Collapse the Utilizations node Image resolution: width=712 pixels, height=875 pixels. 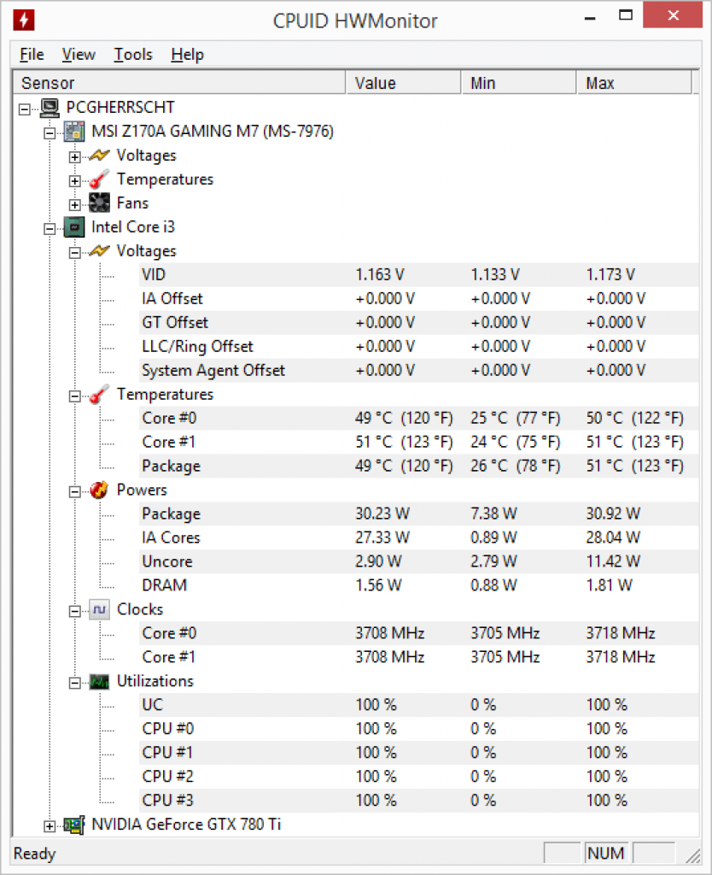[x=75, y=683]
